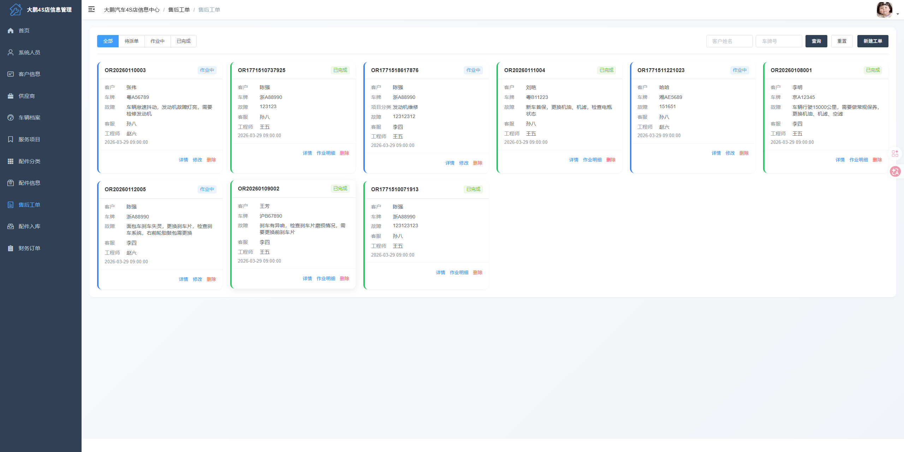
Task: Select the 作业中 filter tab
Action: pyautogui.click(x=157, y=41)
